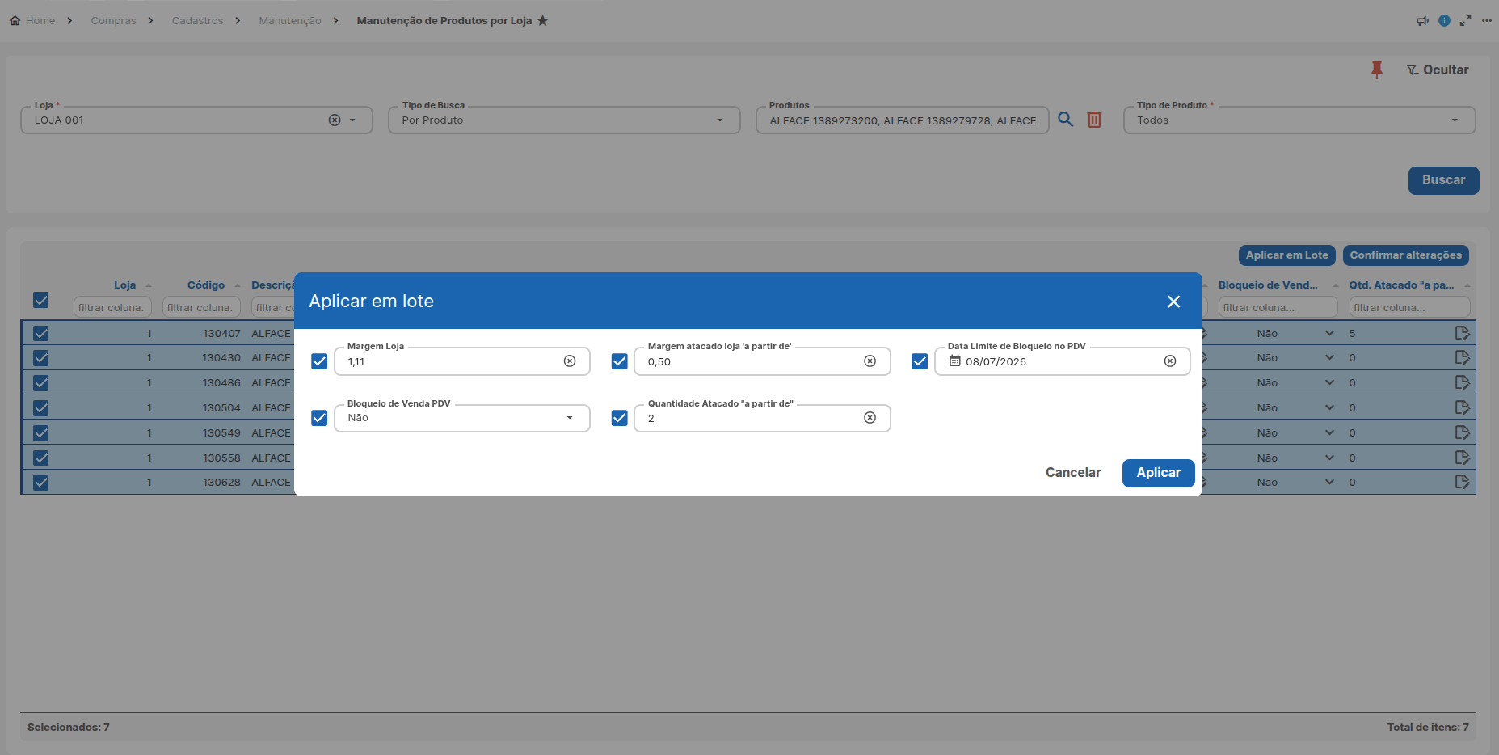The height and width of the screenshot is (755, 1499).
Task: Close the Aplicar em lote dialog
Action: coord(1173,302)
